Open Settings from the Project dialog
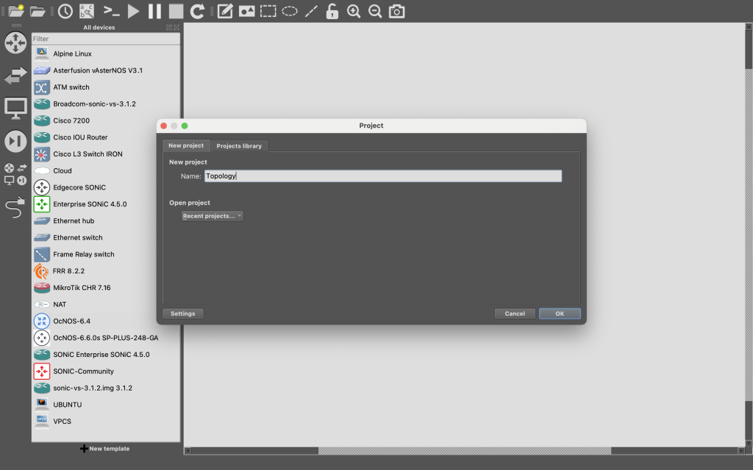753x470 pixels. 183,314
